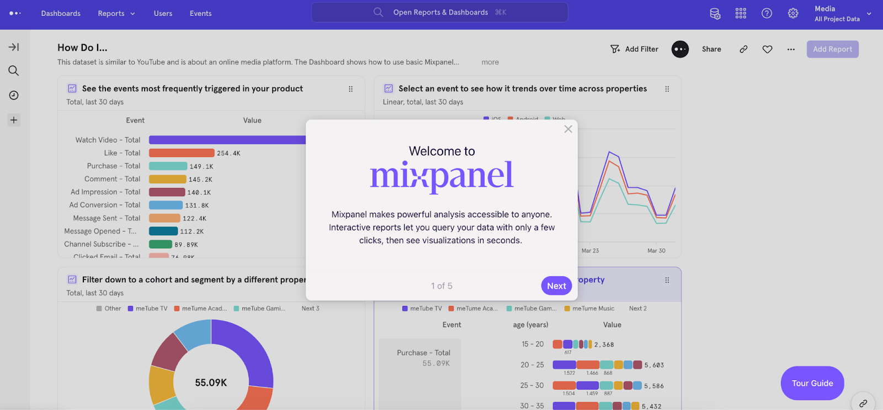Go to the Users tab
The image size is (883, 410).
tap(163, 13)
